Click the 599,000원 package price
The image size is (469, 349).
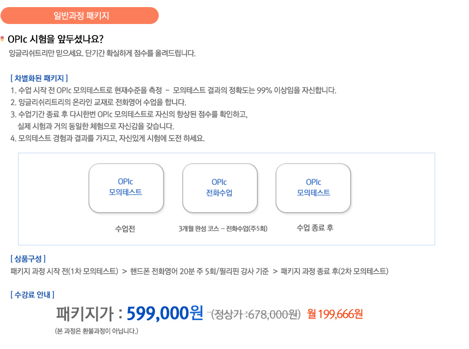[165, 314]
